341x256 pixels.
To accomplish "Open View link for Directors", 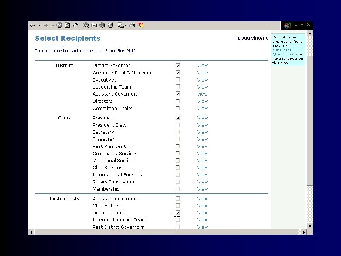I will (203, 101).
